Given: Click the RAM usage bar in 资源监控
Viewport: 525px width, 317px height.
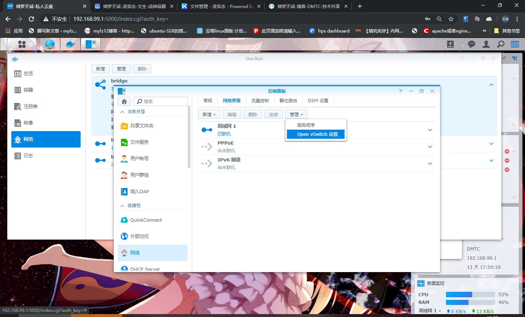Looking at the screenshot, I should tap(470, 302).
